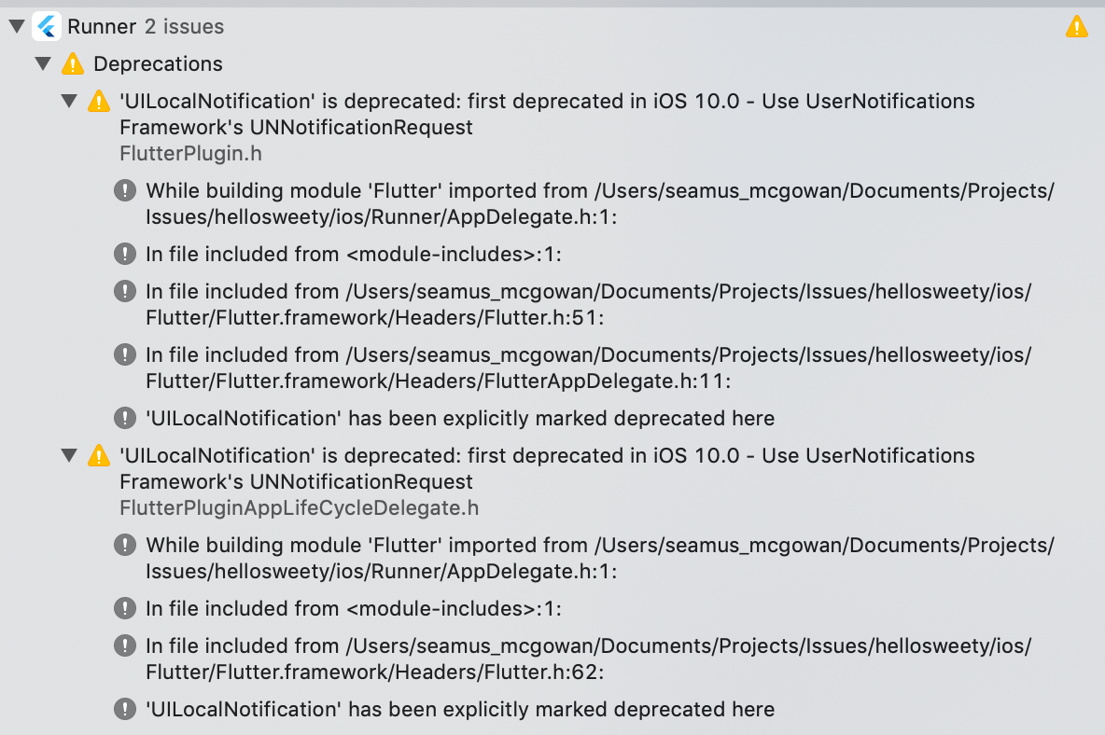Viewport: 1105px width, 735px height.
Task: Click the info icon beside the Flutter.h:51 include note
Action: pyautogui.click(x=125, y=291)
